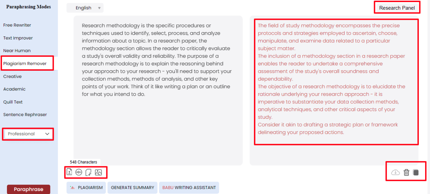Pick the Creative paraphrasing mode
This screenshot has height=194, width=430.
(13, 76)
